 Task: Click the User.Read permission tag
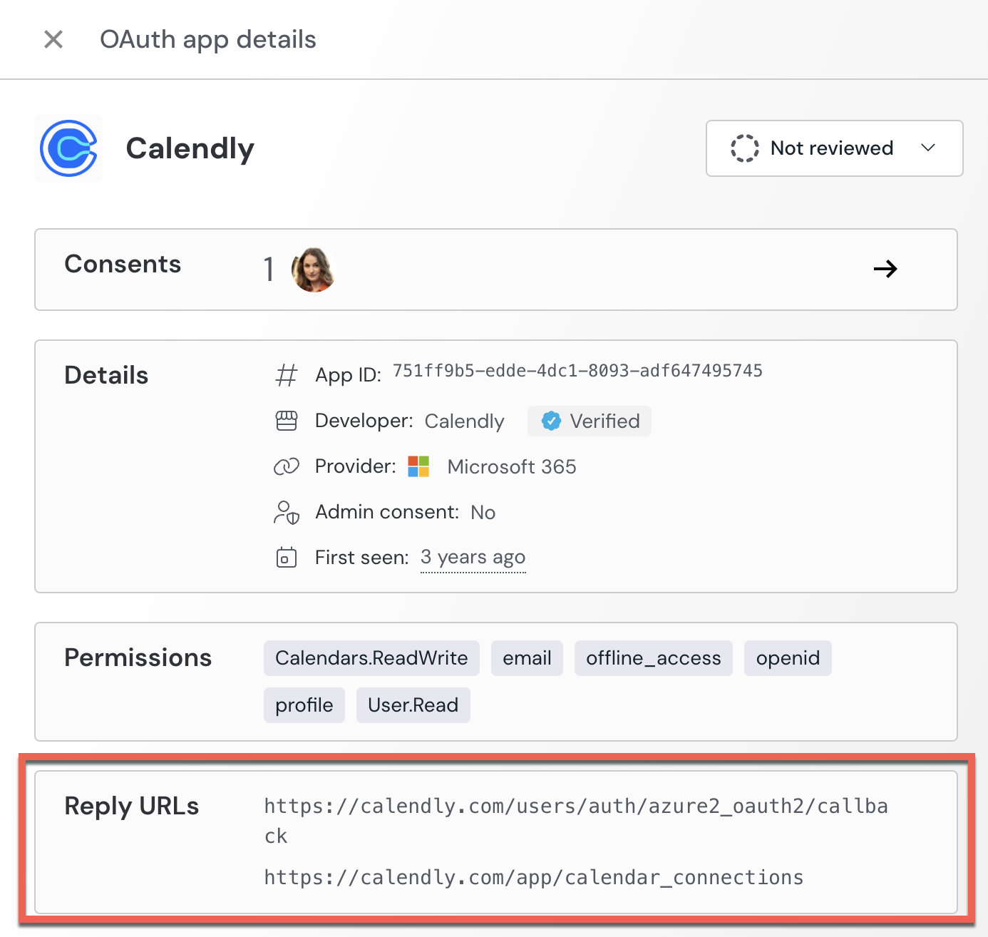coord(413,705)
